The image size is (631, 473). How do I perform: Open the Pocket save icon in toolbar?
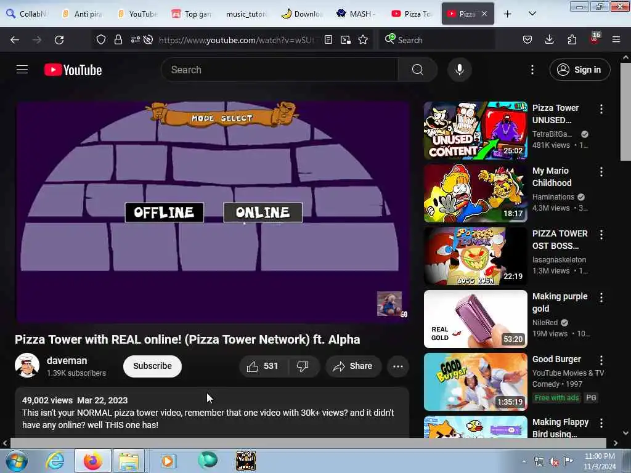(x=527, y=39)
